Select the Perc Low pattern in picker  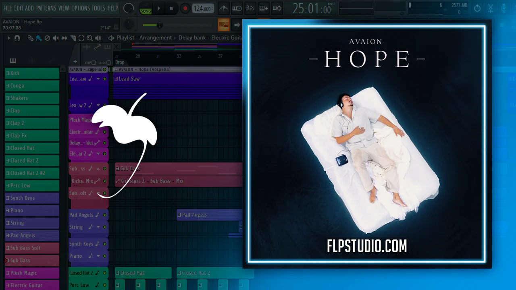[x=32, y=186]
